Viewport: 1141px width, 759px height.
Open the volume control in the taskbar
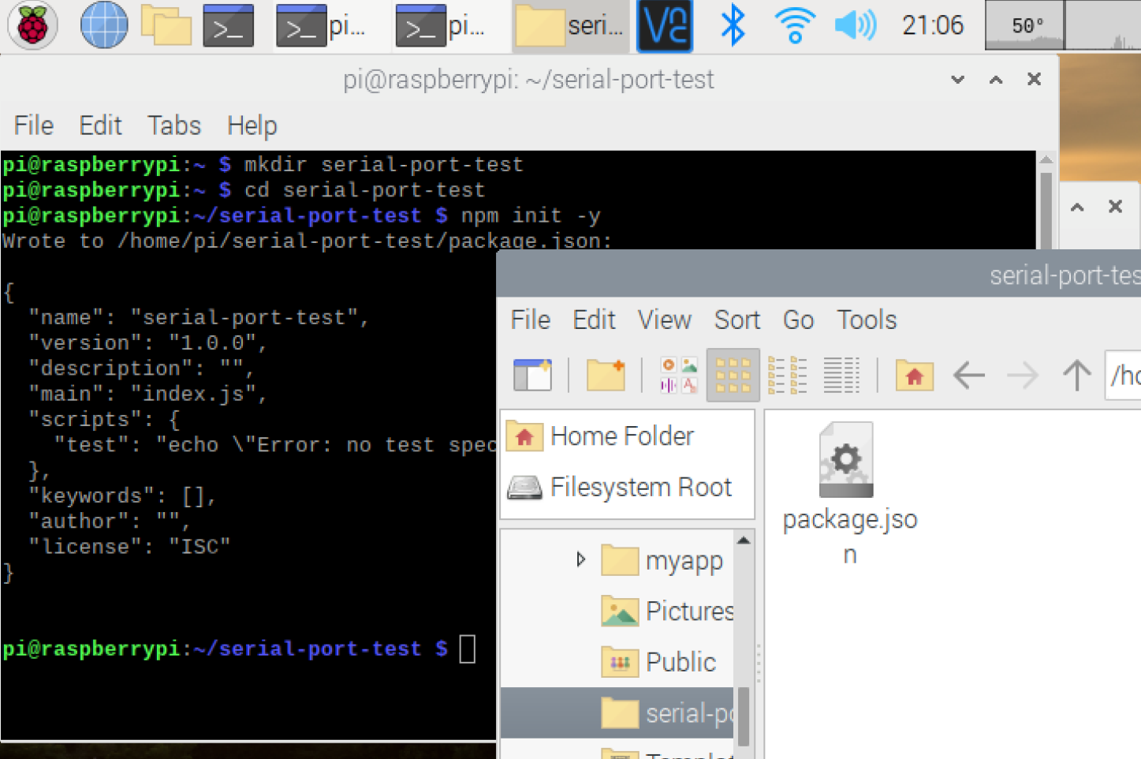856,25
